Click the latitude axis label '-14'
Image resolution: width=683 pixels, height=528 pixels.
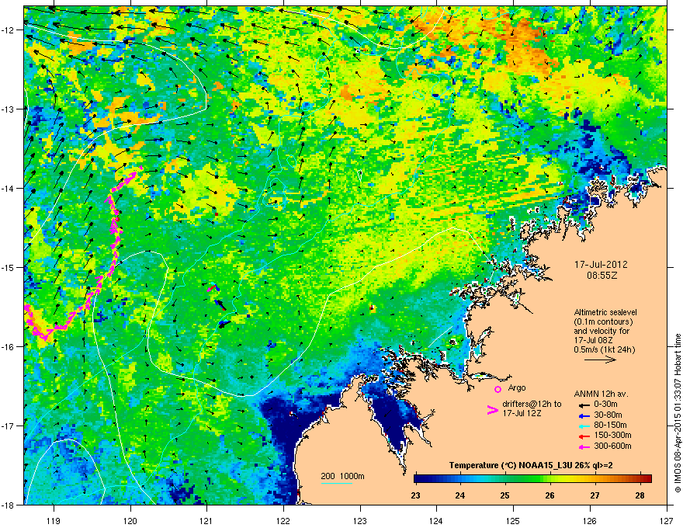click(x=8, y=188)
